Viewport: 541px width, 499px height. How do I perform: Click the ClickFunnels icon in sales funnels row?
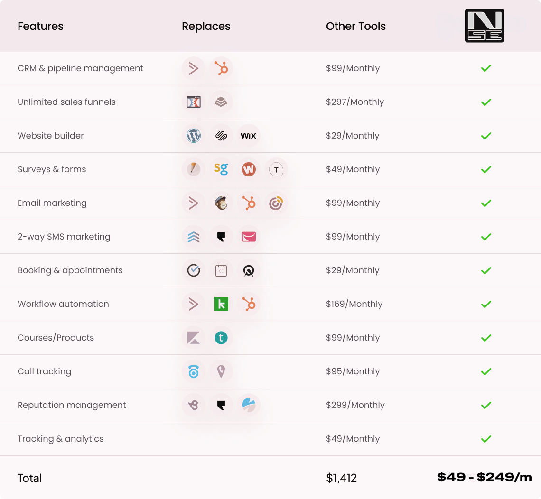[194, 102]
